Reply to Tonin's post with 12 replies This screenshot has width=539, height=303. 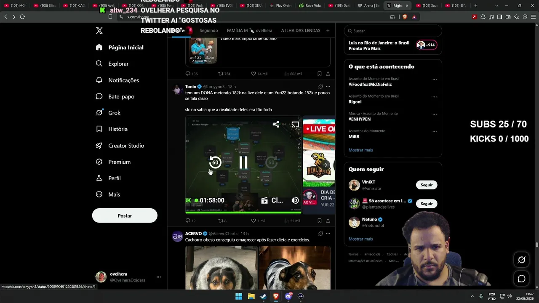coord(191,221)
